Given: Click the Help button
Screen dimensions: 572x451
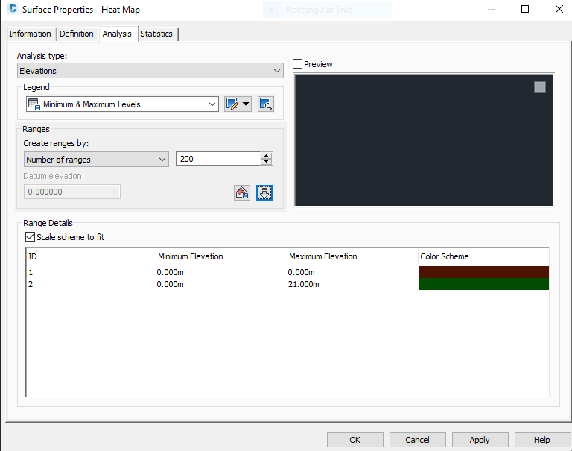Looking at the screenshot, I should pyautogui.click(x=542, y=440).
